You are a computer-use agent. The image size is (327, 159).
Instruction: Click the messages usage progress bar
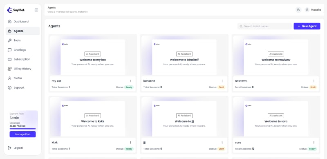[22, 129]
